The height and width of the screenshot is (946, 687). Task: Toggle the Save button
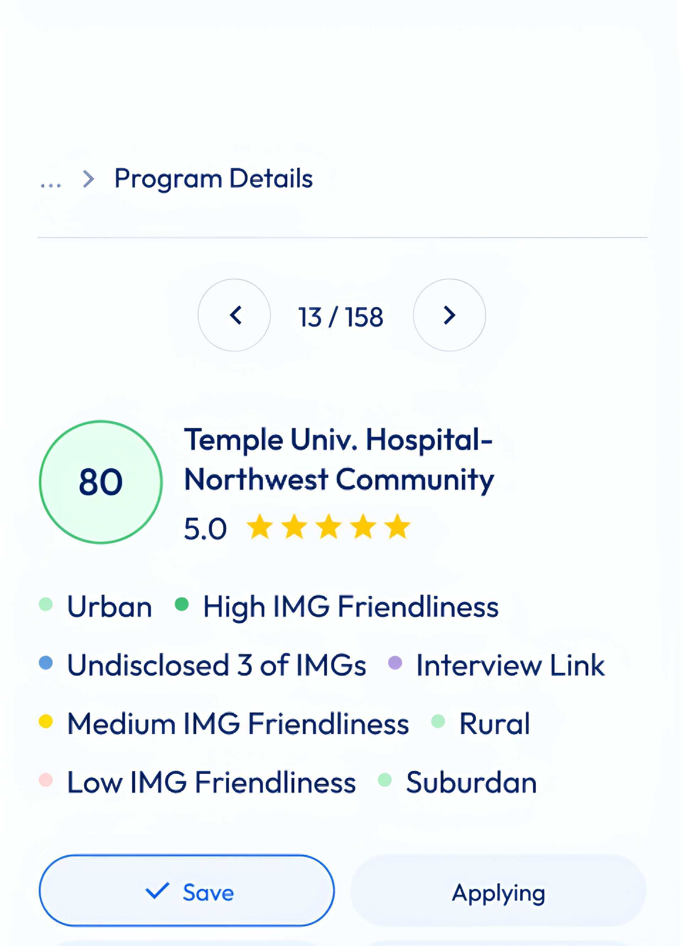coord(188,892)
